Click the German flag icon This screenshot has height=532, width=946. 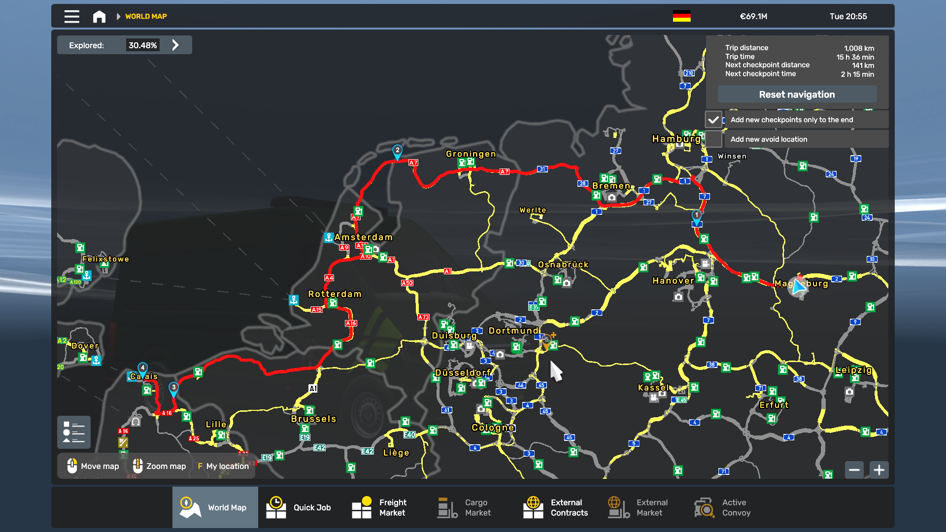[681, 16]
